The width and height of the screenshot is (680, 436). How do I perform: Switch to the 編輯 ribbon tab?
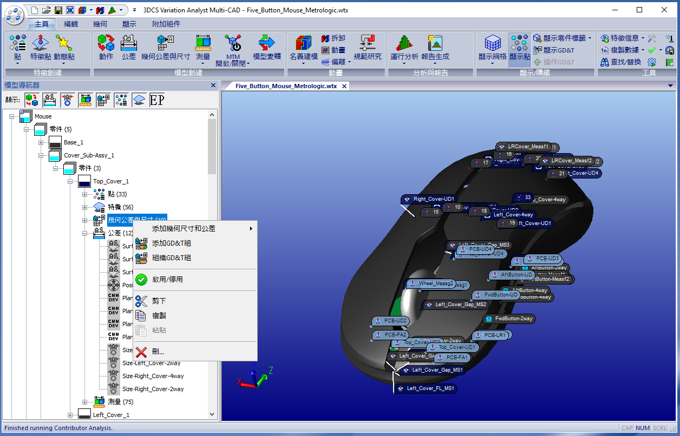point(71,24)
